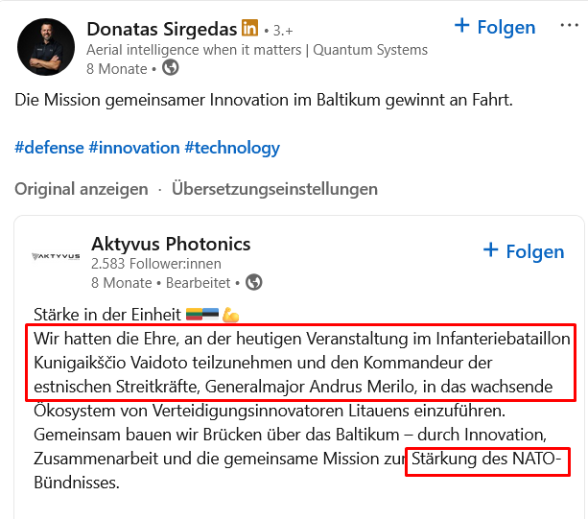588x519 pixels.
Task: Open the #innovation hashtag
Action: [133, 148]
